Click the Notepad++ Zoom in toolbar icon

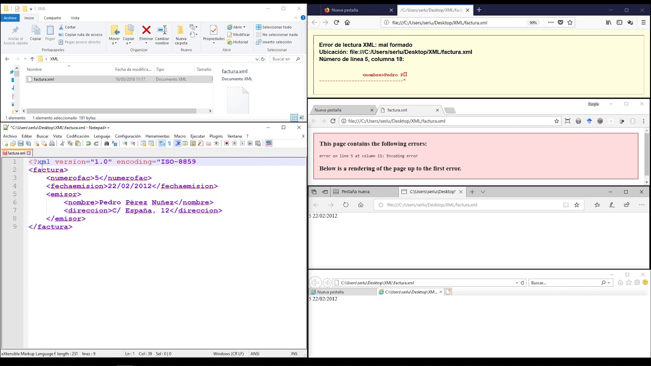[125, 143]
